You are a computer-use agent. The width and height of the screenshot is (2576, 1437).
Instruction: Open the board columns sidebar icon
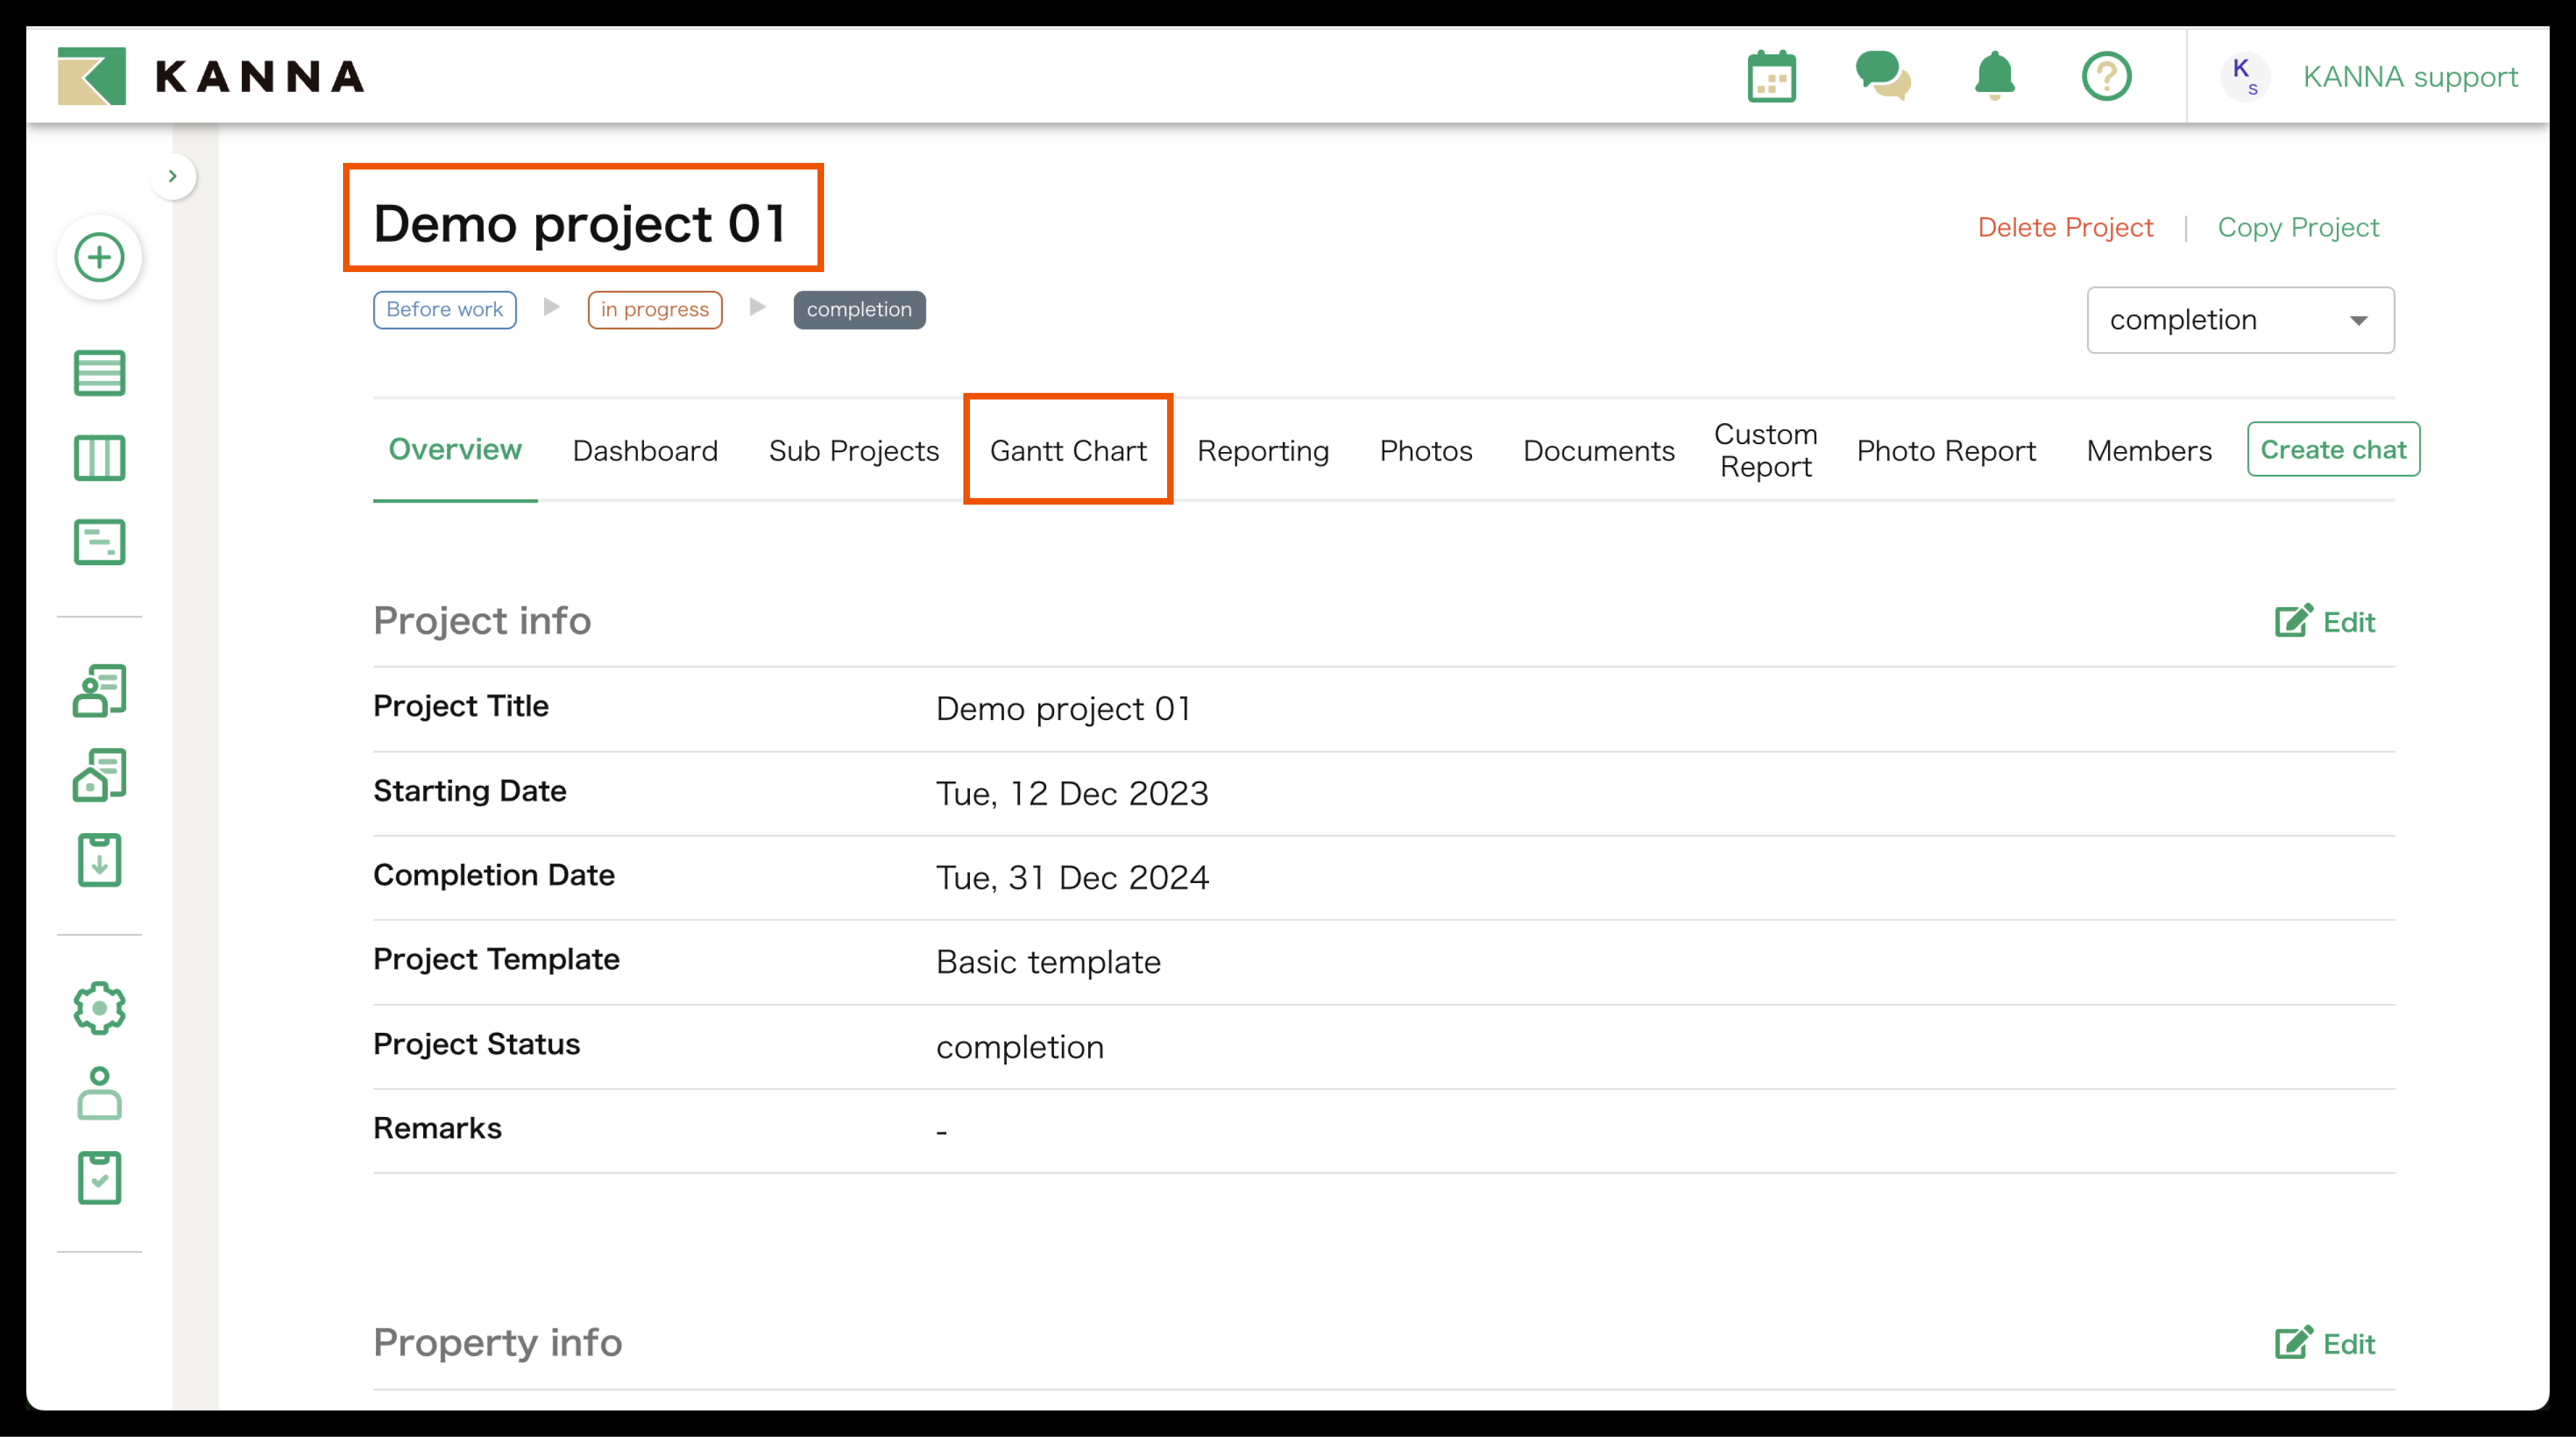(x=99, y=458)
